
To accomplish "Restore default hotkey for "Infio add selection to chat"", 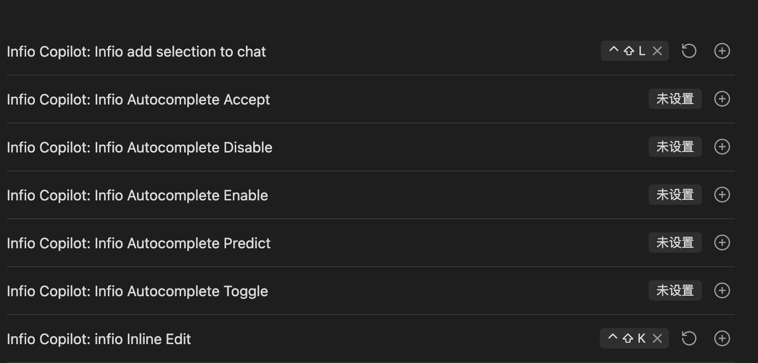I will pyautogui.click(x=689, y=51).
